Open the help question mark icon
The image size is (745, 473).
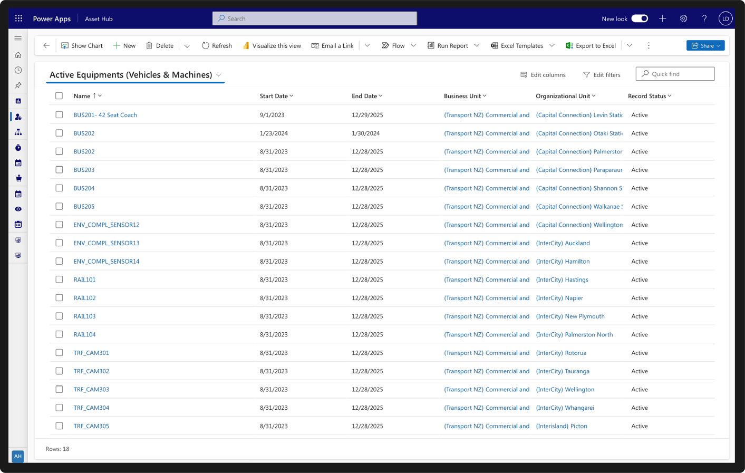pos(704,18)
